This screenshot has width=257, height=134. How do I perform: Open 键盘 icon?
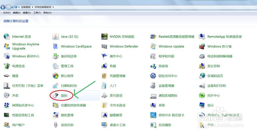tap(7, 76)
